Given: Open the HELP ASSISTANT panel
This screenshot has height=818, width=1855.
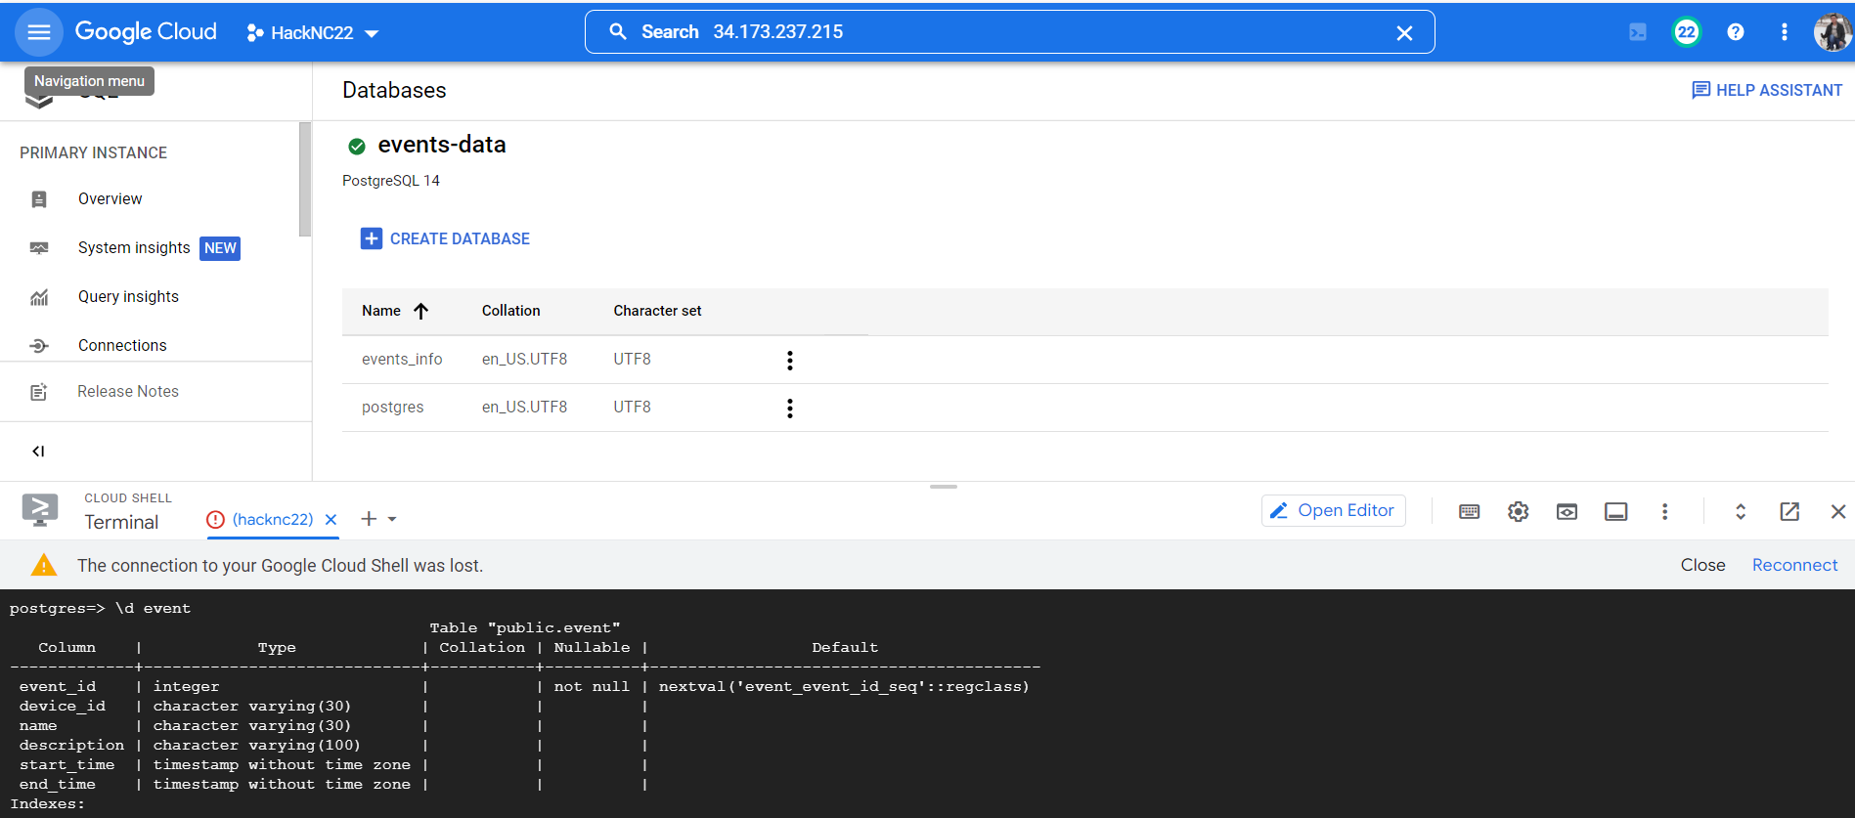Looking at the screenshot, I should [1767, 90].
